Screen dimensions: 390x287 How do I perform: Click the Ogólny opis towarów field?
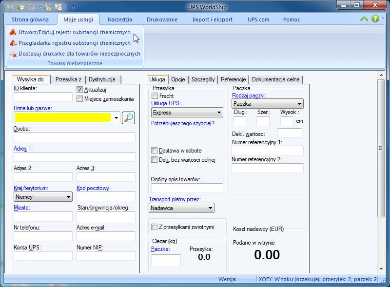[187, 188]
